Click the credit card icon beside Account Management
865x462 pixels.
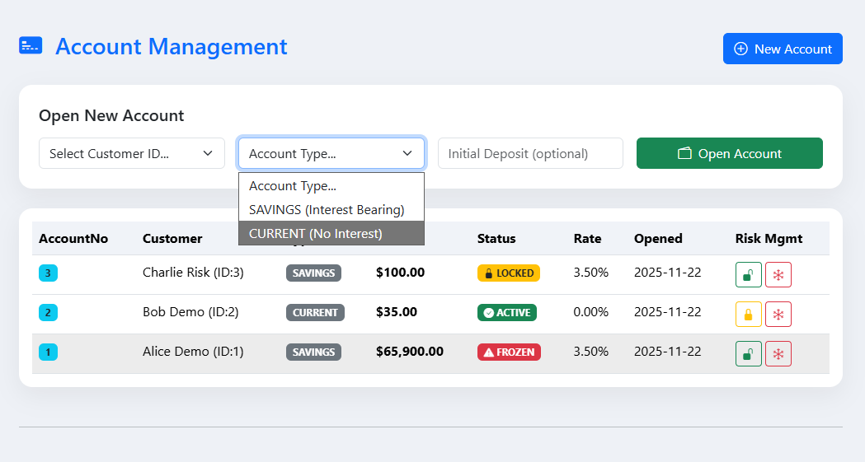coord(31,46)
